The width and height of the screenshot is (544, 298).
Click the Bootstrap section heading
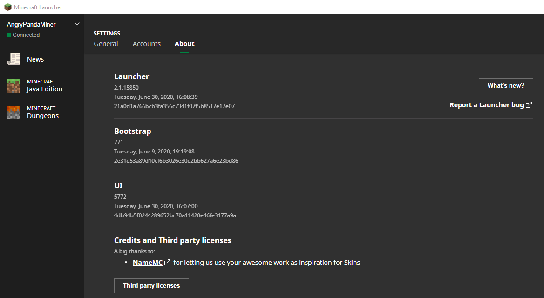pyautogui.click(x=133, y=132)
